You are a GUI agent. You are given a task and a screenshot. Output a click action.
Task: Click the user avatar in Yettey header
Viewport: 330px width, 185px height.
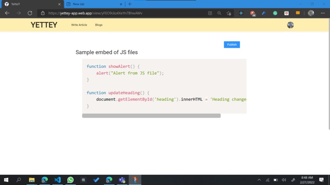coord(290,25)
